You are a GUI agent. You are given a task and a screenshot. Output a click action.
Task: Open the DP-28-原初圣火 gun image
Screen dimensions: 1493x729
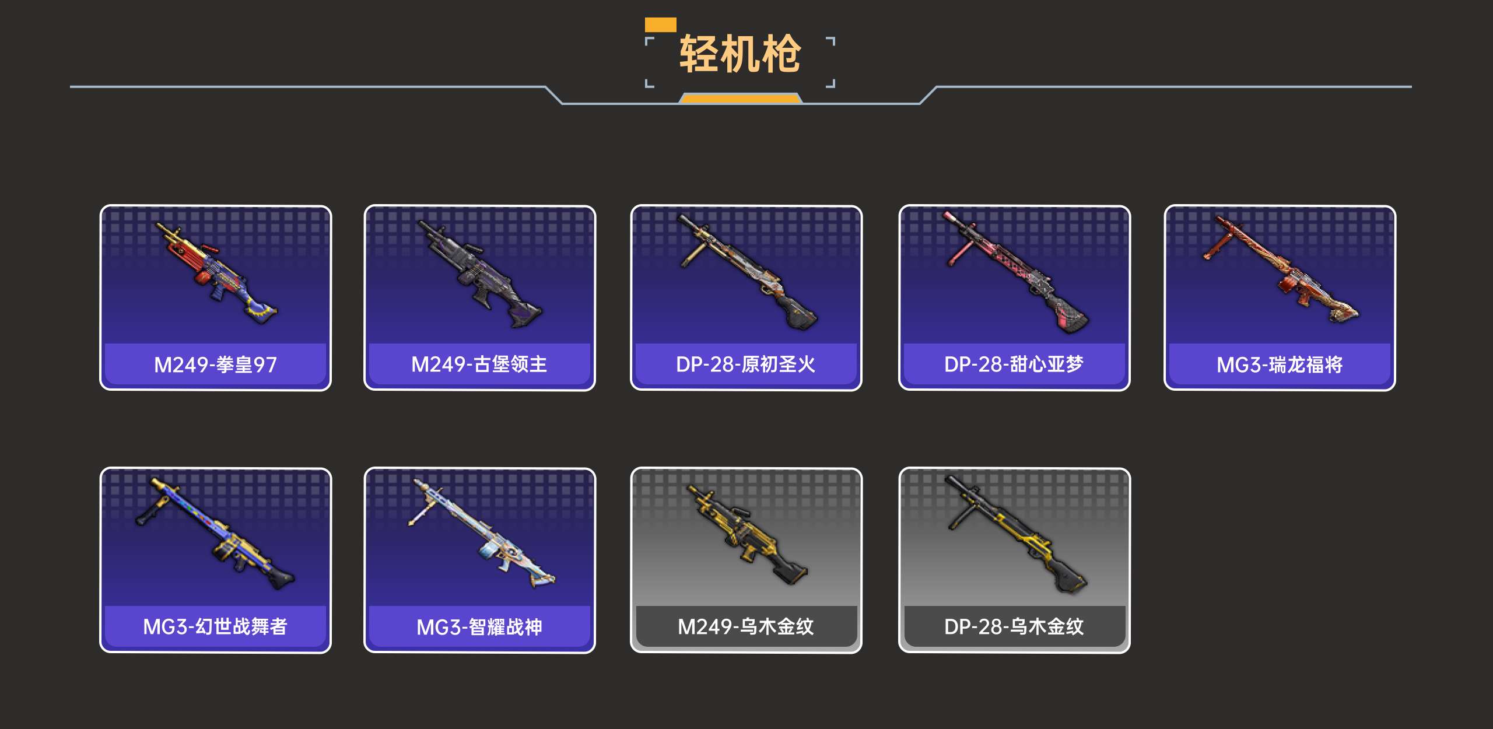pyautogui.click(x=747, y=272)
